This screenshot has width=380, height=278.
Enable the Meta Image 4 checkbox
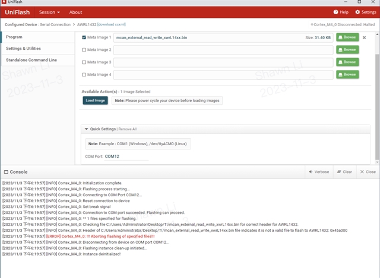[84, 75]
